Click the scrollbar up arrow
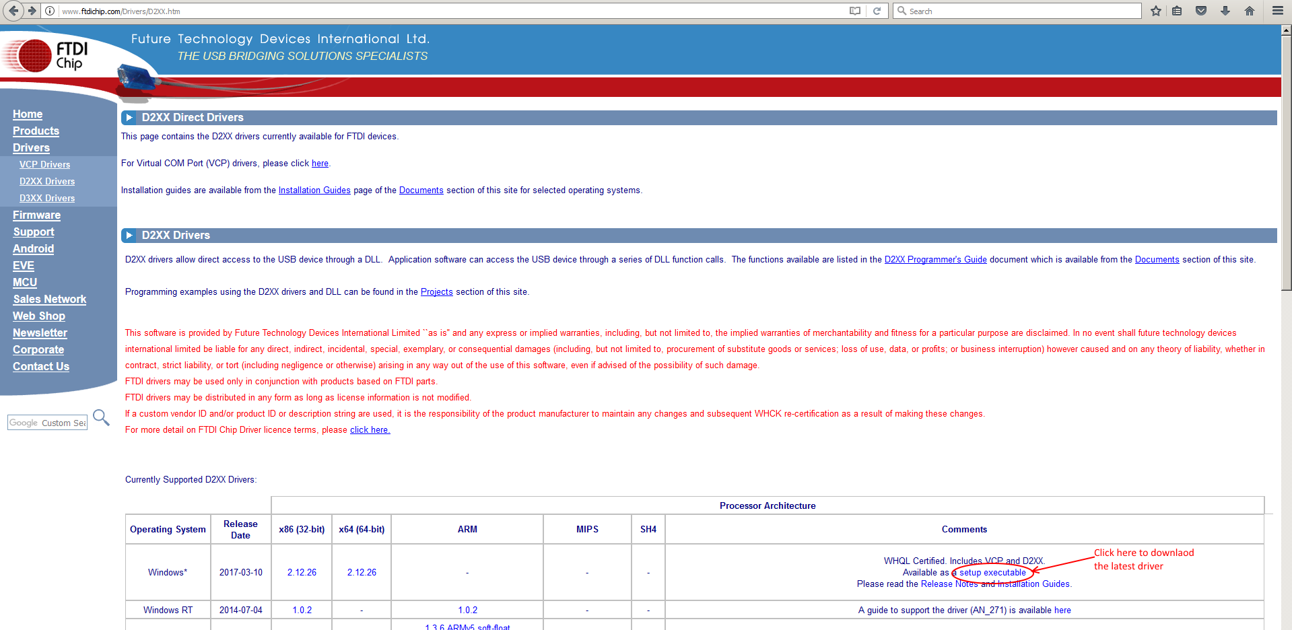This screenshot has width=1292, height=630. pyautogui.click(x=1286, y=30)
